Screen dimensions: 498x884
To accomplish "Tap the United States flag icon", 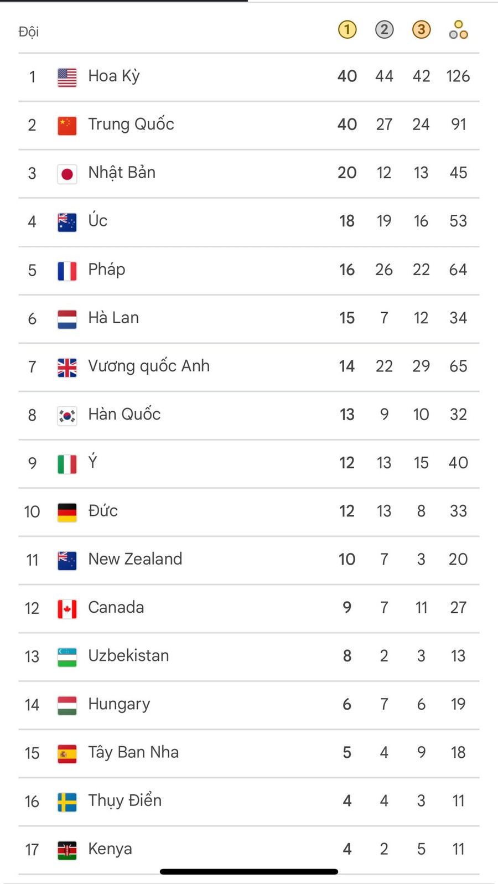I will click(x=67, y=77).
